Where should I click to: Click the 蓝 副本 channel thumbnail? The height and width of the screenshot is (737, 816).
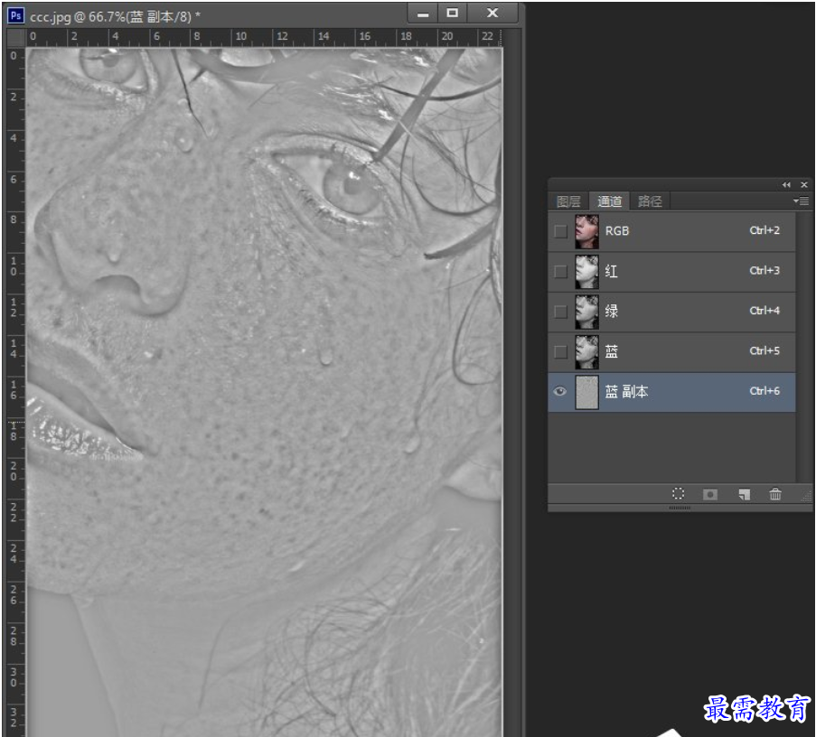point(587,392)
